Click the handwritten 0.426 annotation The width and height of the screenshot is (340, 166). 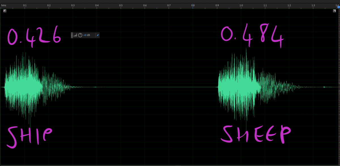click(x=34, y=36)
